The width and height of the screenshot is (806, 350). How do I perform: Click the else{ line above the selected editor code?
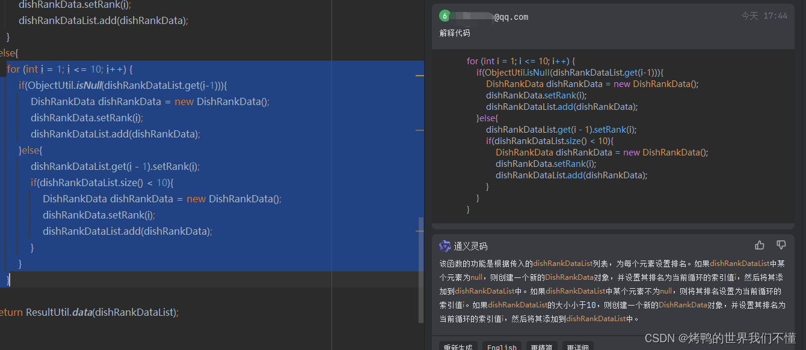[9, 53]
